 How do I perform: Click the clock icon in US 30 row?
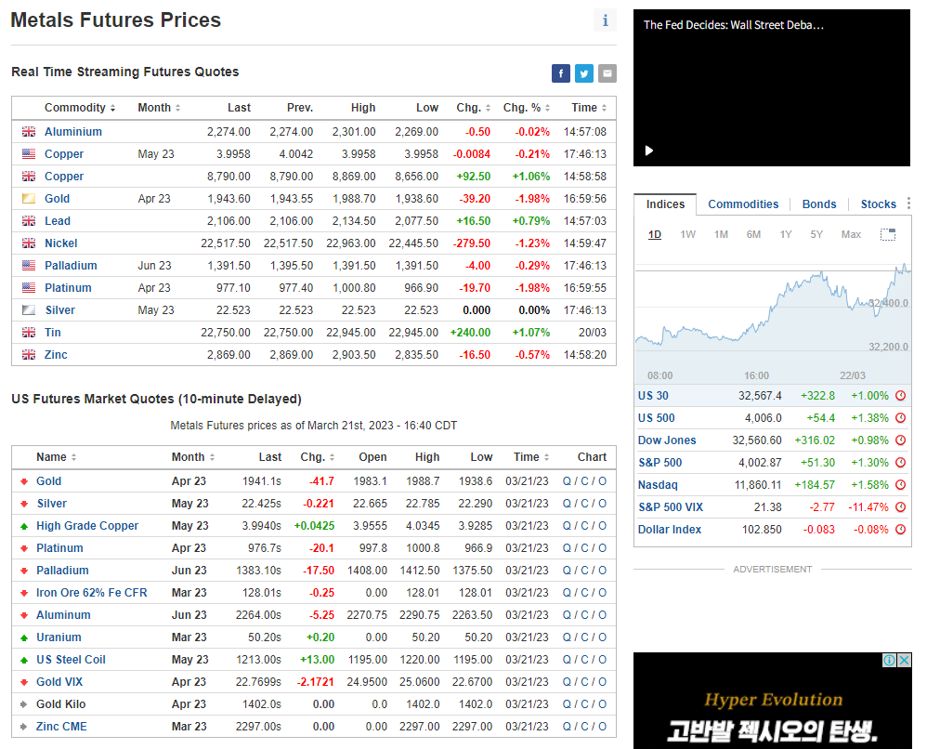pos(900,396)
